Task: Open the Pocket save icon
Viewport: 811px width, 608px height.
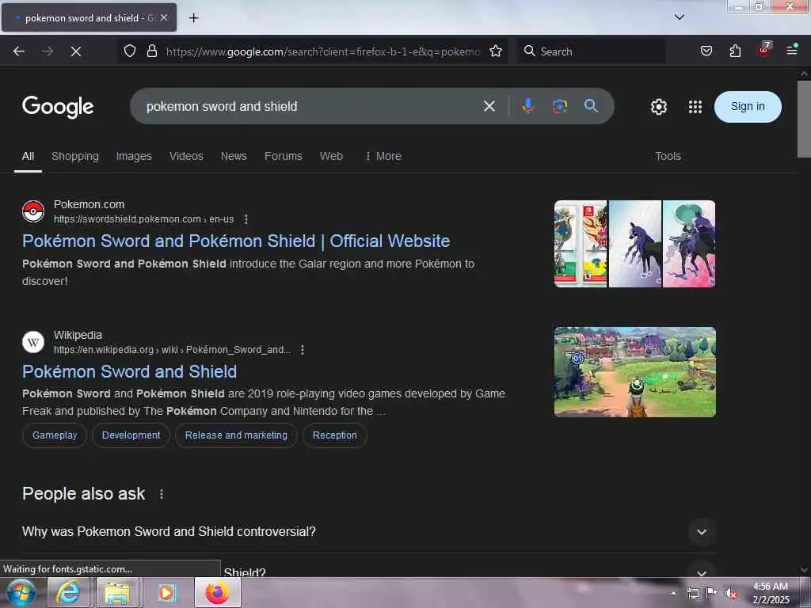Action: (x=706, y=51)
